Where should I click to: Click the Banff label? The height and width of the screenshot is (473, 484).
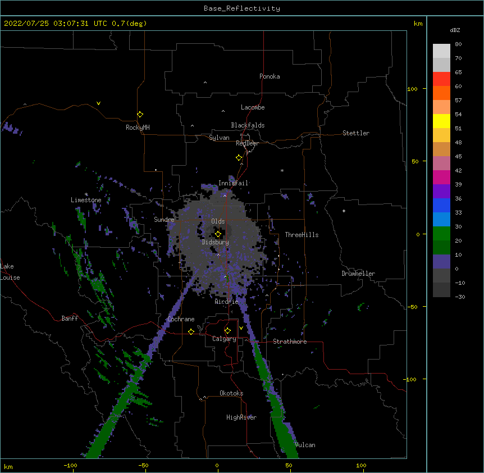(x=70, y=319)
